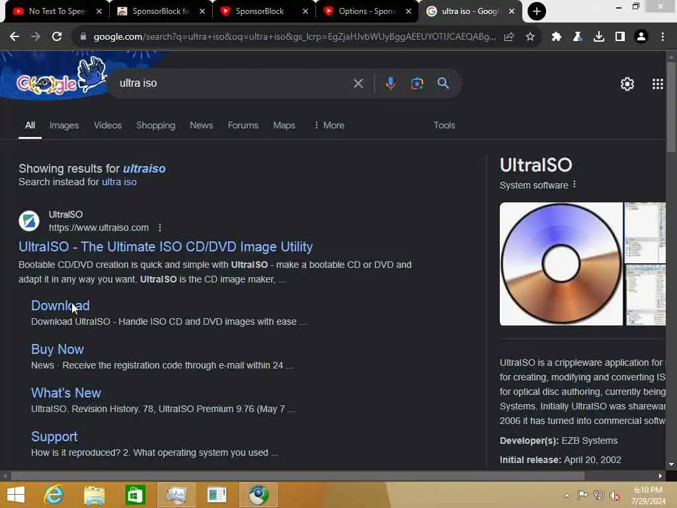This screenshot has width=677, height=508.
Task: Open the top UltraISO screenshot thumbnail
Action: tap(646, 232)
